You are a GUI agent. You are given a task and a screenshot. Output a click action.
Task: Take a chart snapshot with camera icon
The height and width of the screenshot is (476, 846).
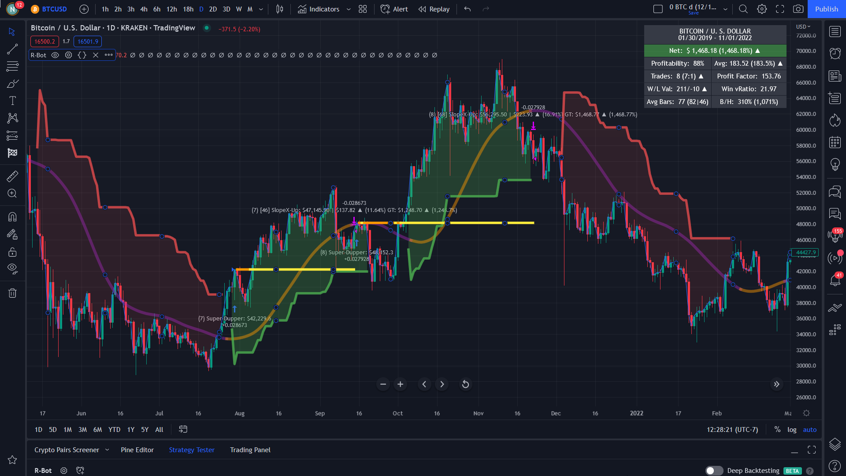pos(798,9)
